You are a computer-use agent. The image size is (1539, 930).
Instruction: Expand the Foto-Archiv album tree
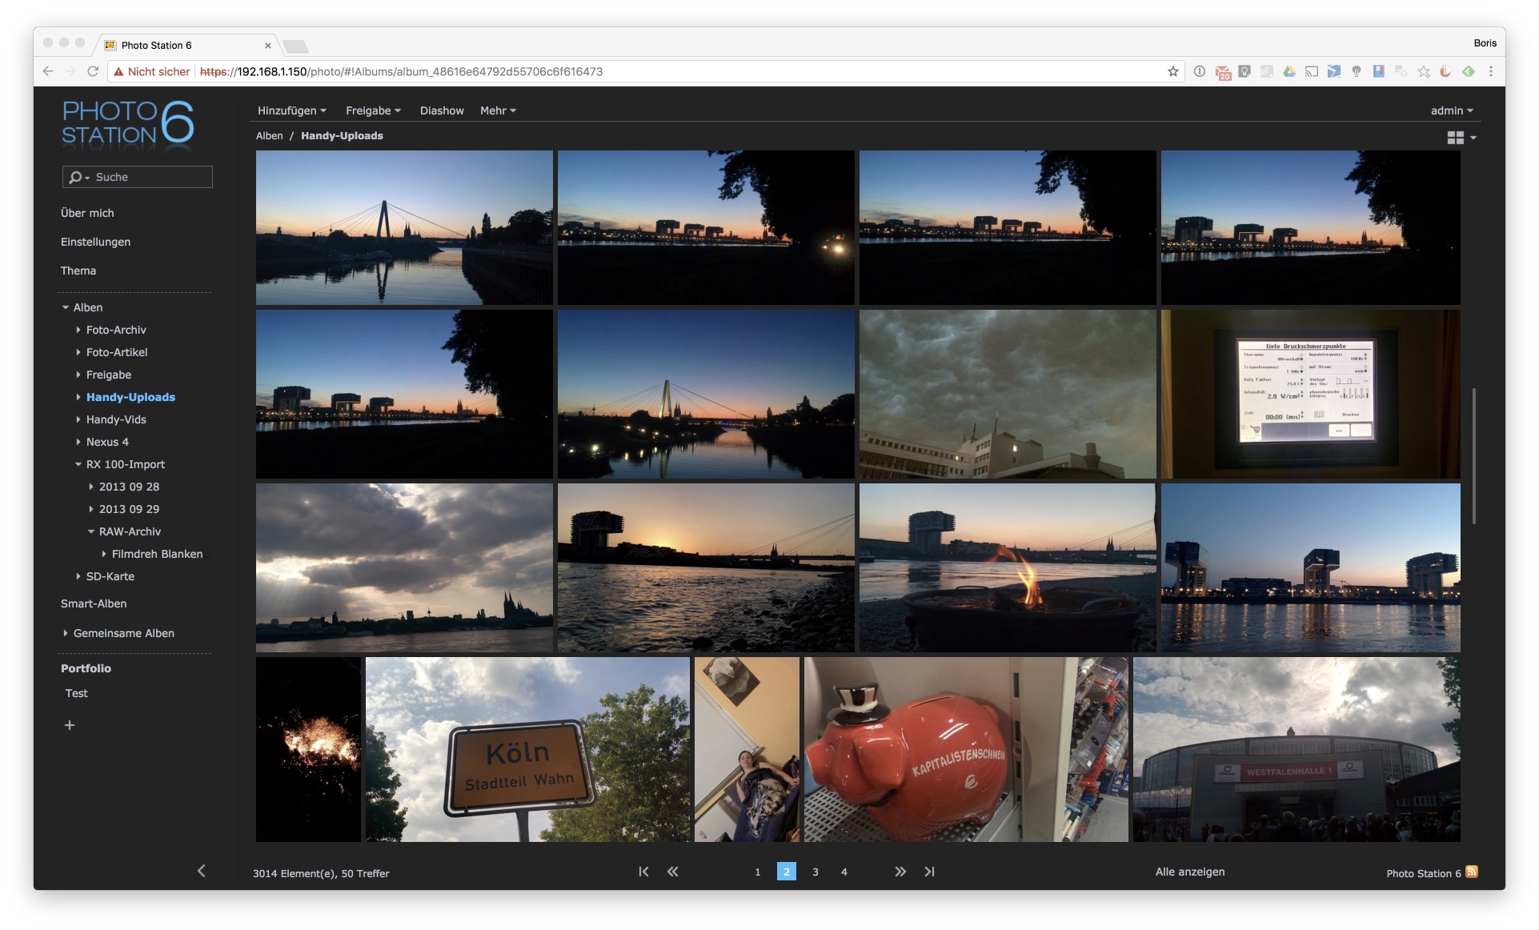click(x=78, y=330)
